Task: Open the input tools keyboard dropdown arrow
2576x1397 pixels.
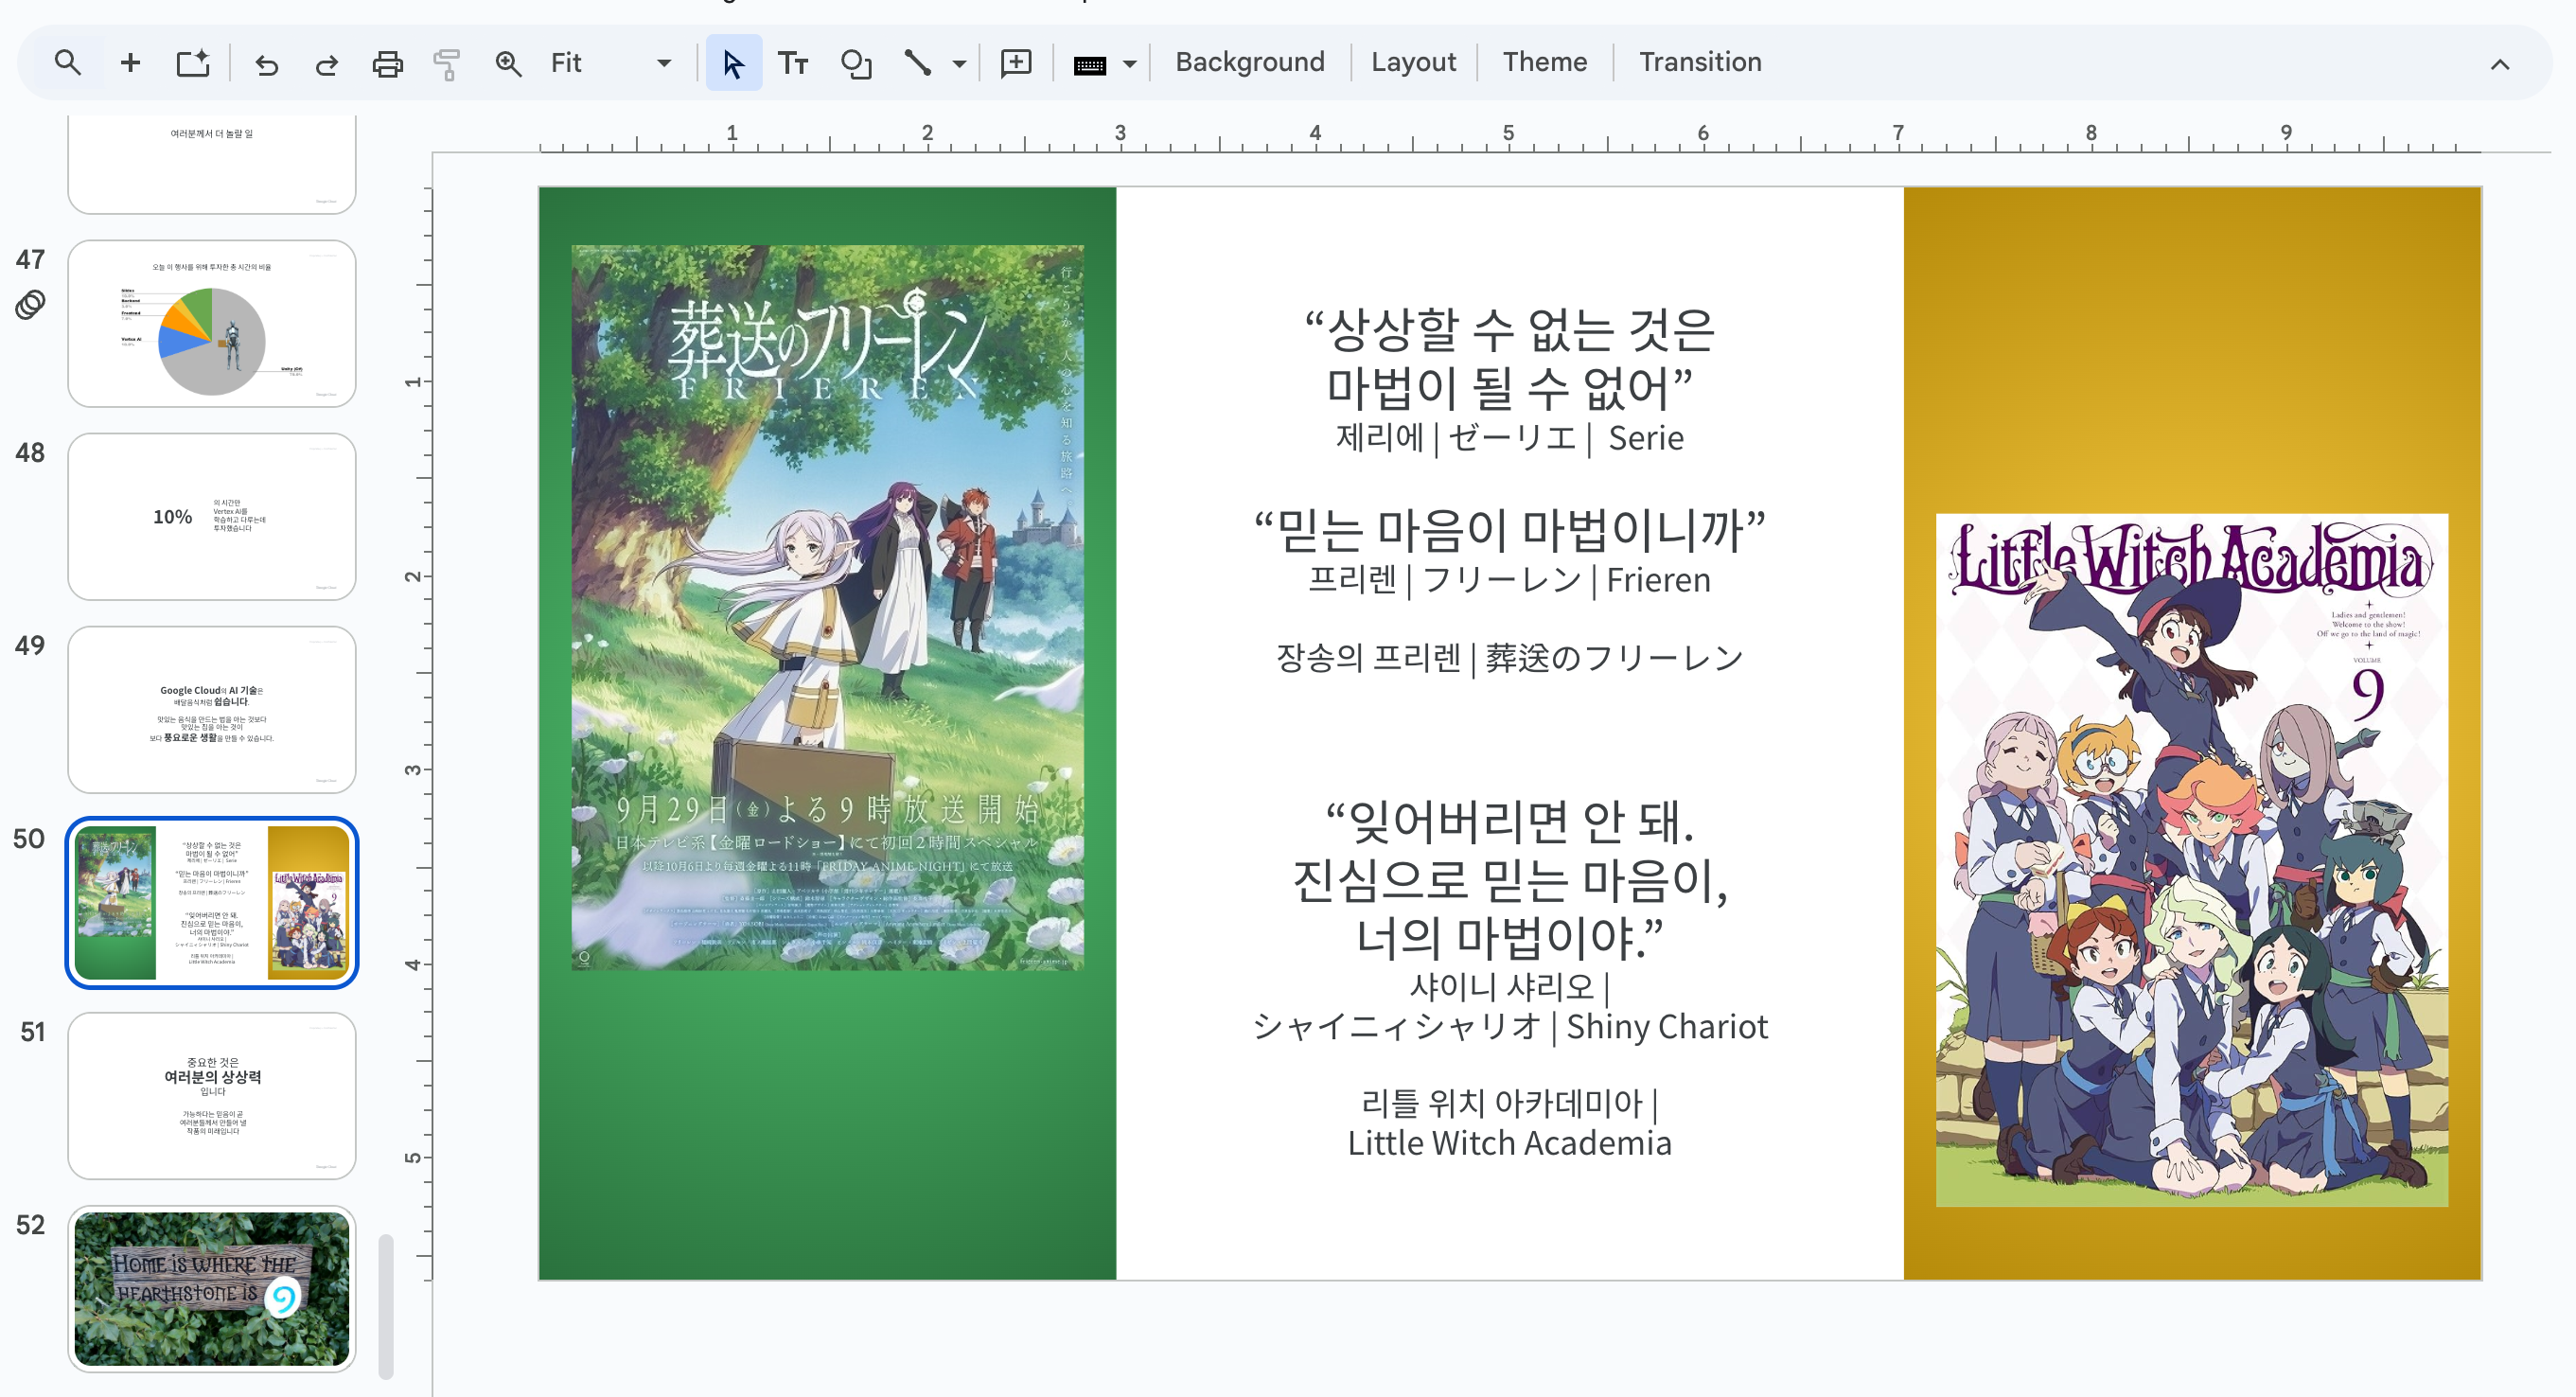Action: [1130, 64]
